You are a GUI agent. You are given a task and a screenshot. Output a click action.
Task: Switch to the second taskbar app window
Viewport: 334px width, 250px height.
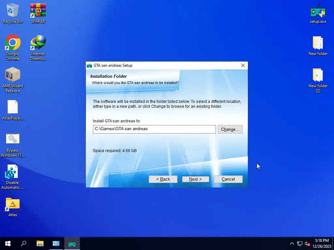coord(56,243)
